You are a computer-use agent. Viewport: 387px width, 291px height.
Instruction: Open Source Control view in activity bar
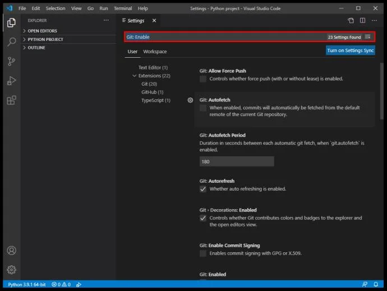coord(11,61)
